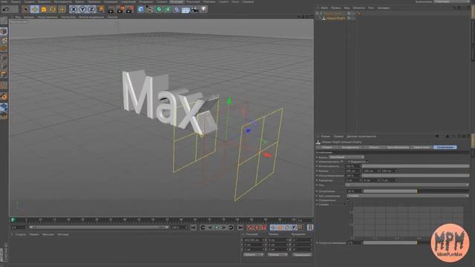The width and height of the screenshot is (475, 267).
Task: Open the Shape dropdown in Falloff settings
Action: (x=347, y=157)
